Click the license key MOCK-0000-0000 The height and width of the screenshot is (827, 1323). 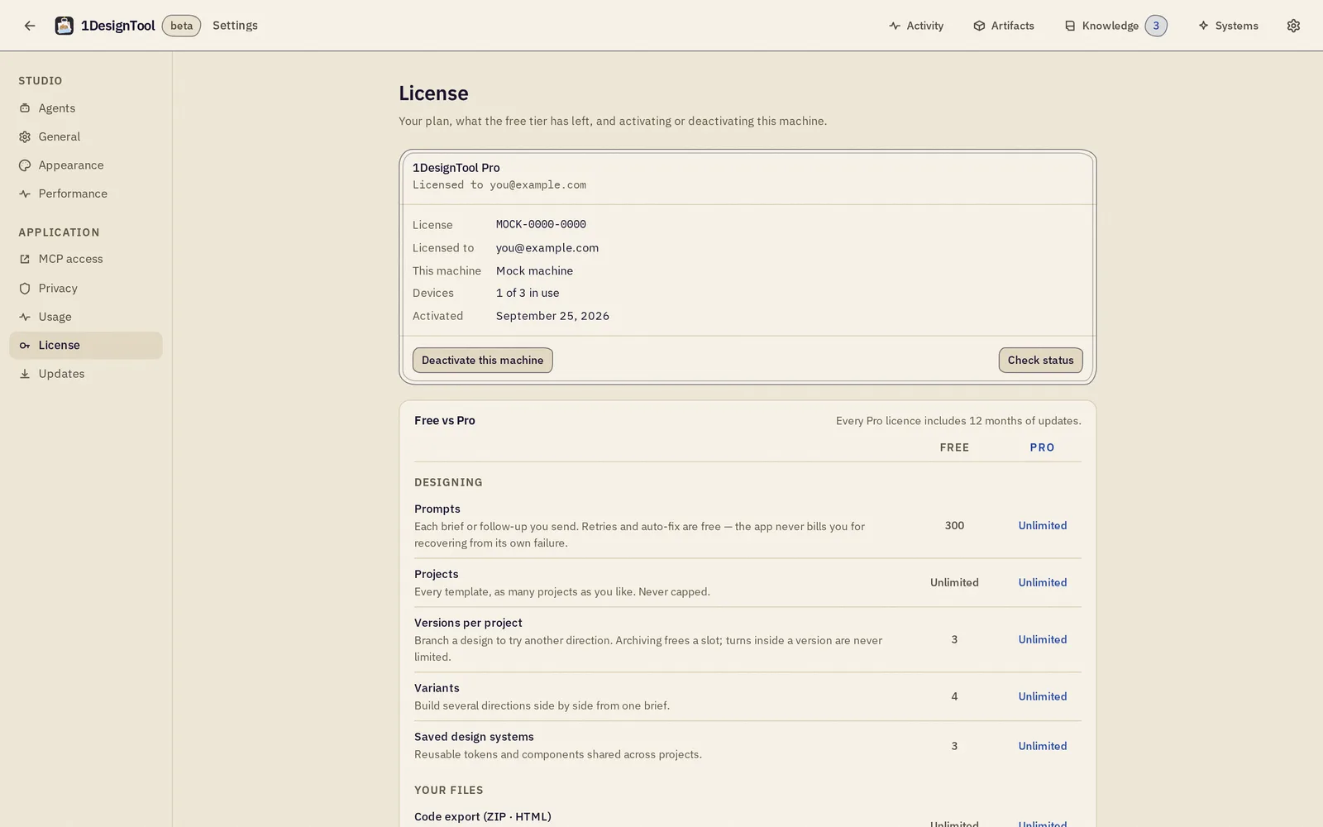click(x=541, y=224)
